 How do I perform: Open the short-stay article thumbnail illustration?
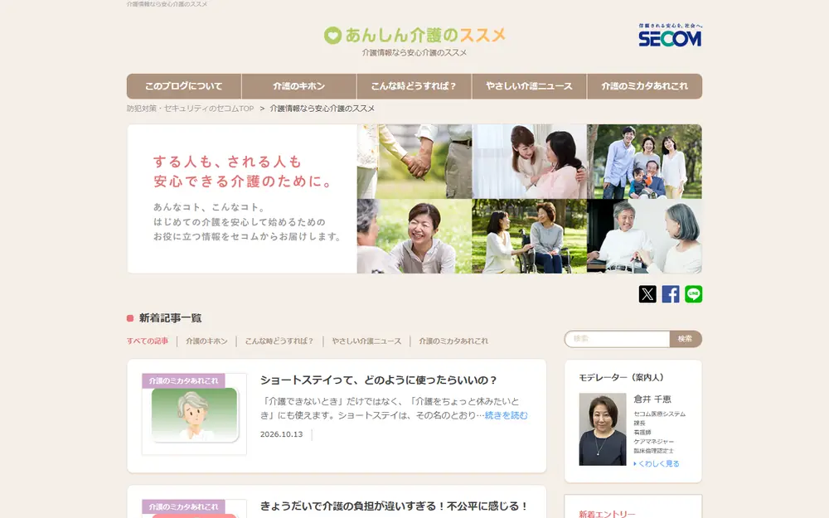click(x=195, y=415)
